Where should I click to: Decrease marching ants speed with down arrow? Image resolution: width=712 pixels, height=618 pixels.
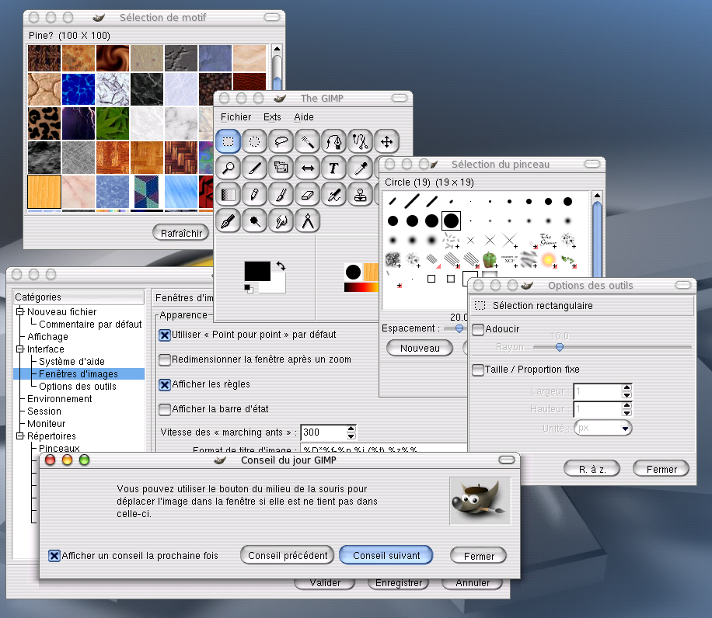click(351, 436)
